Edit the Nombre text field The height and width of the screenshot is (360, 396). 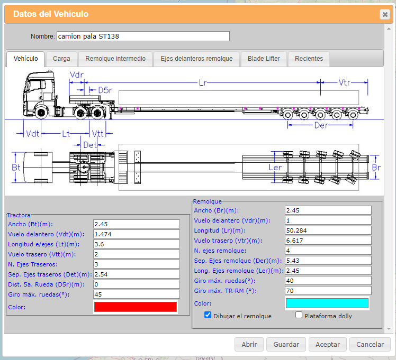[x=143, y=36]
